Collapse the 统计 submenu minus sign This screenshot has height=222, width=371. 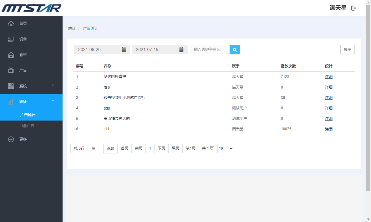point(53,101)
